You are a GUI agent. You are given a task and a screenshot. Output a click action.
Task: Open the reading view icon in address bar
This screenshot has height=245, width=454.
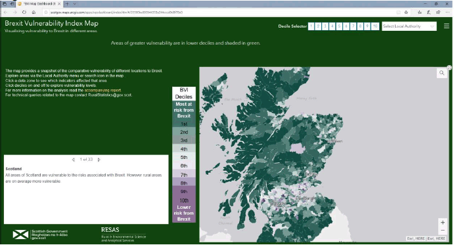[398, 12]
